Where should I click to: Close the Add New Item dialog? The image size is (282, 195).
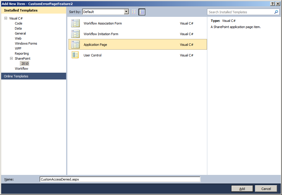(278, 4)
